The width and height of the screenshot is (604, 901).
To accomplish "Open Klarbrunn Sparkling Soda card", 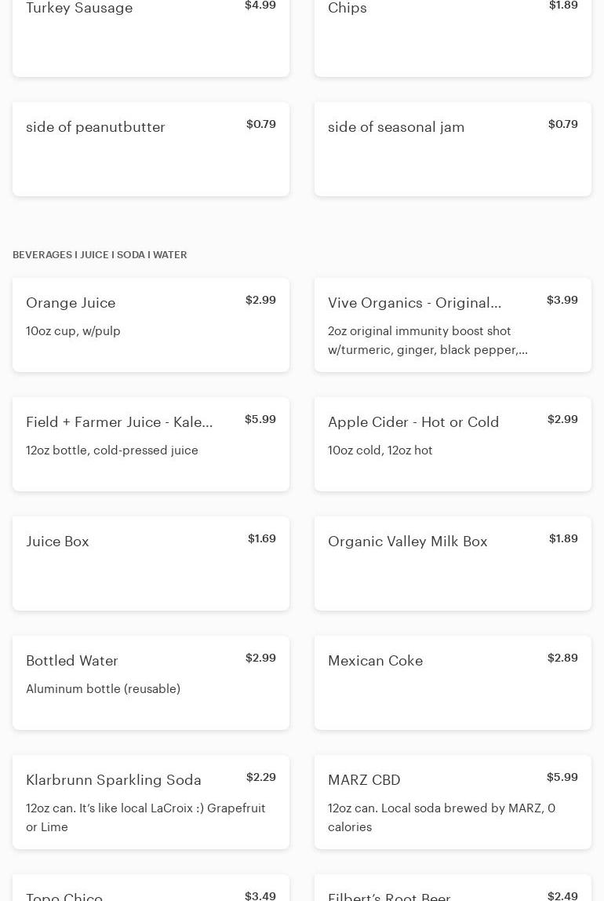I will pos(151,801).
